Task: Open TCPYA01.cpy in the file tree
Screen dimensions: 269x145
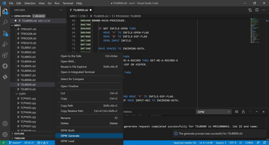Action: tap(28, 99)
